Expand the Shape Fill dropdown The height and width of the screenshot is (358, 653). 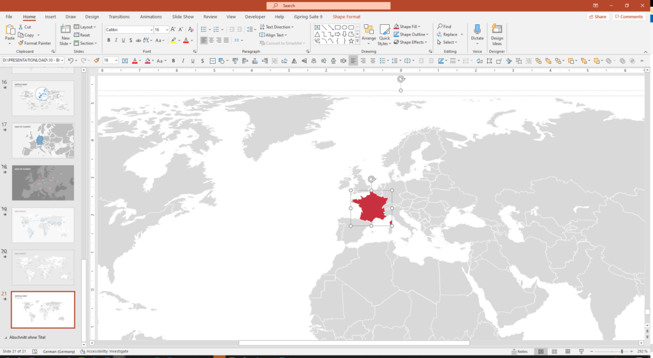click(x=418, y=27)
